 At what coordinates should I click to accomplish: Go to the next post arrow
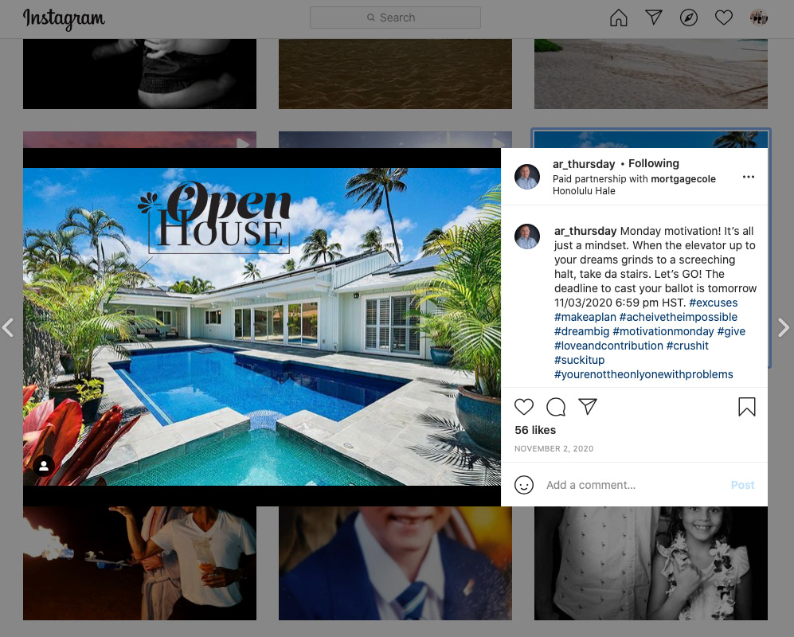[784, 327]
